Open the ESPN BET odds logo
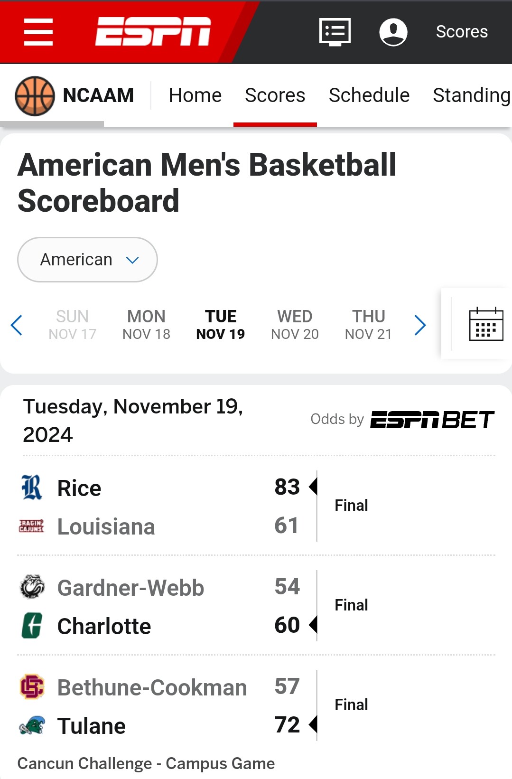The image size is (512, 779). pos(432,420)
